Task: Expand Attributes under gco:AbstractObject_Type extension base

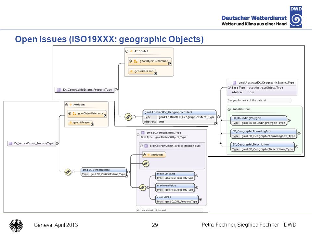Action: coord(144,155)
